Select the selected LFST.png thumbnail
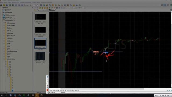 (40, 43)
